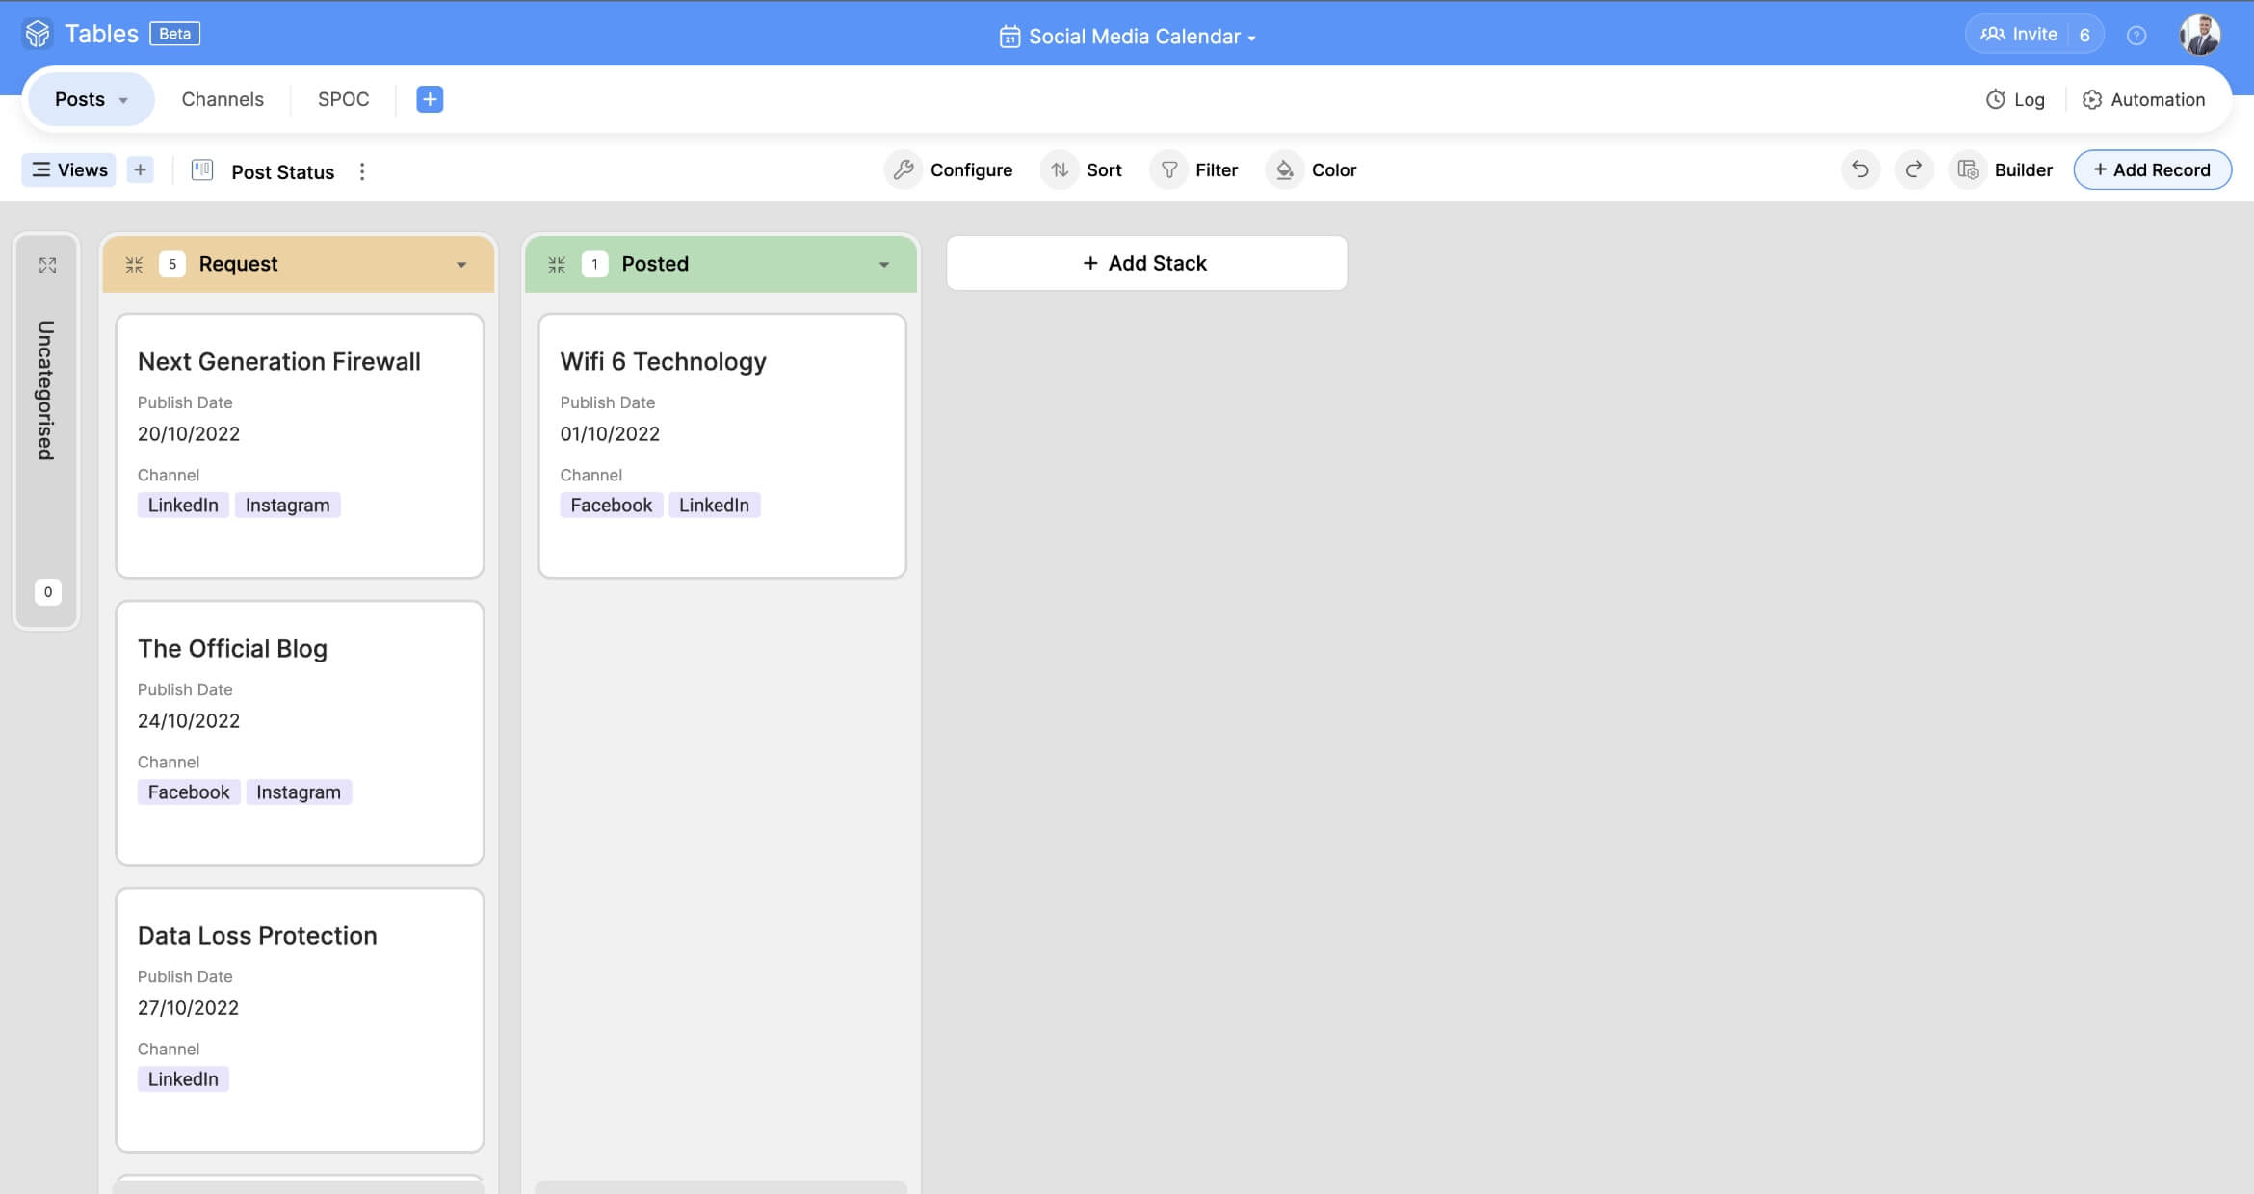Image resolution: width=2254 pixels, height=1194 pixels.
Task: Expand the Uncategorised stack
Action: click(47, 265)
